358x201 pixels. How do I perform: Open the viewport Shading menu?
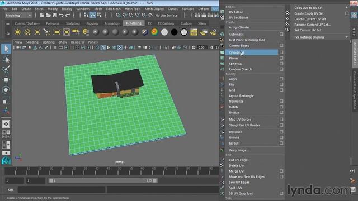pos(32,42)
